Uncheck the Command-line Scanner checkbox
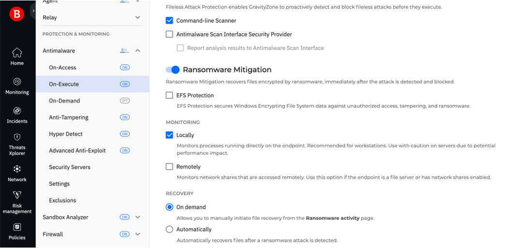Image resolution: width=523 pixels, height=248 pixels. click(x=169, y=21)
